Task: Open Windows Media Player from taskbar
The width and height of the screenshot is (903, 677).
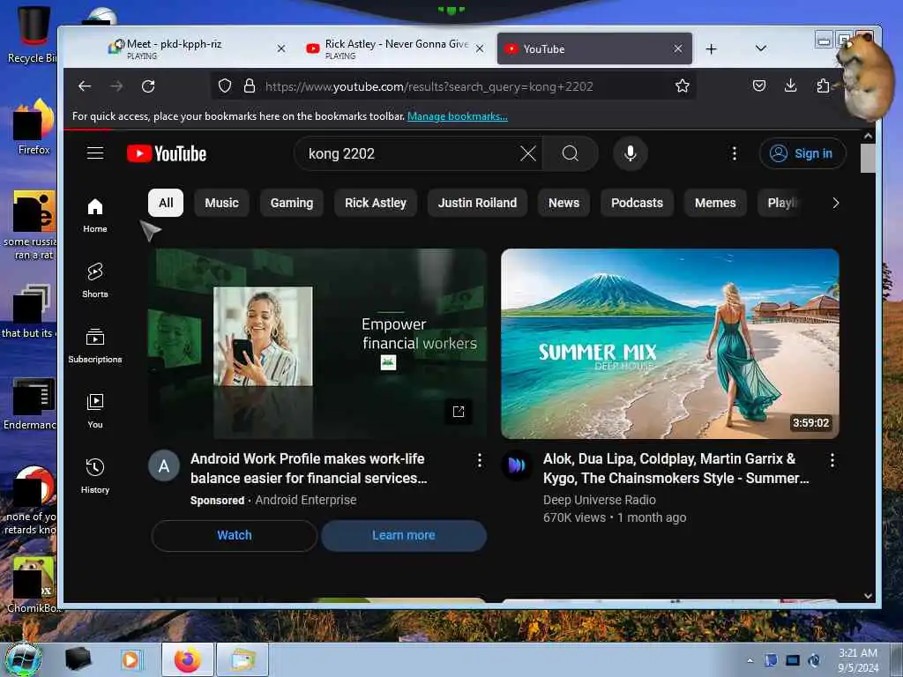Action: pos(131,659)
